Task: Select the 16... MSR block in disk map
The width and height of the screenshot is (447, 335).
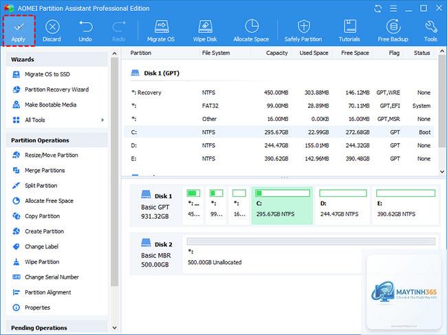Action: [239, 206]
